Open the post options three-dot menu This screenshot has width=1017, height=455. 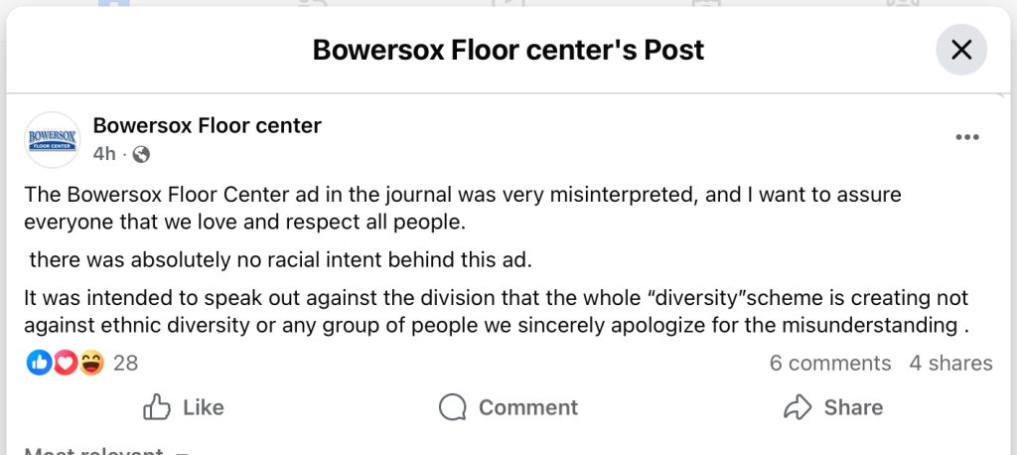tap(966, 137)
